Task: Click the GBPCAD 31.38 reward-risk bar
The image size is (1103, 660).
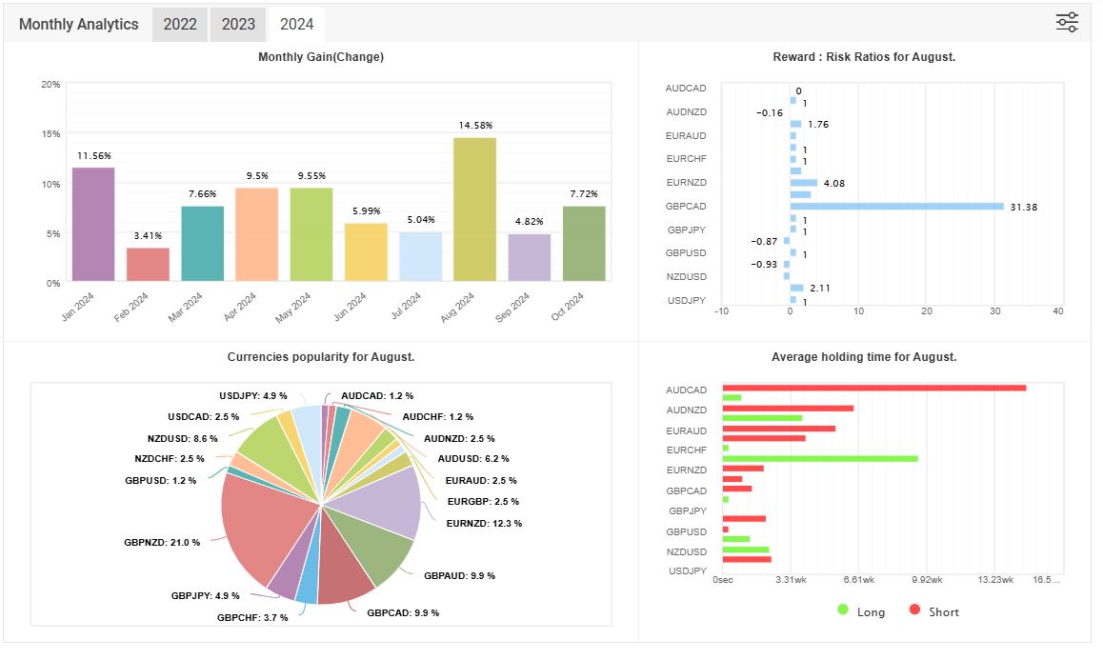Action: pyautogui.click(x=895, y=206)
